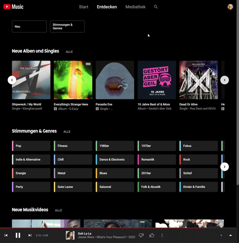Select the Blues genre
This screenshot has width=239, height=243.
coord(115,173)
